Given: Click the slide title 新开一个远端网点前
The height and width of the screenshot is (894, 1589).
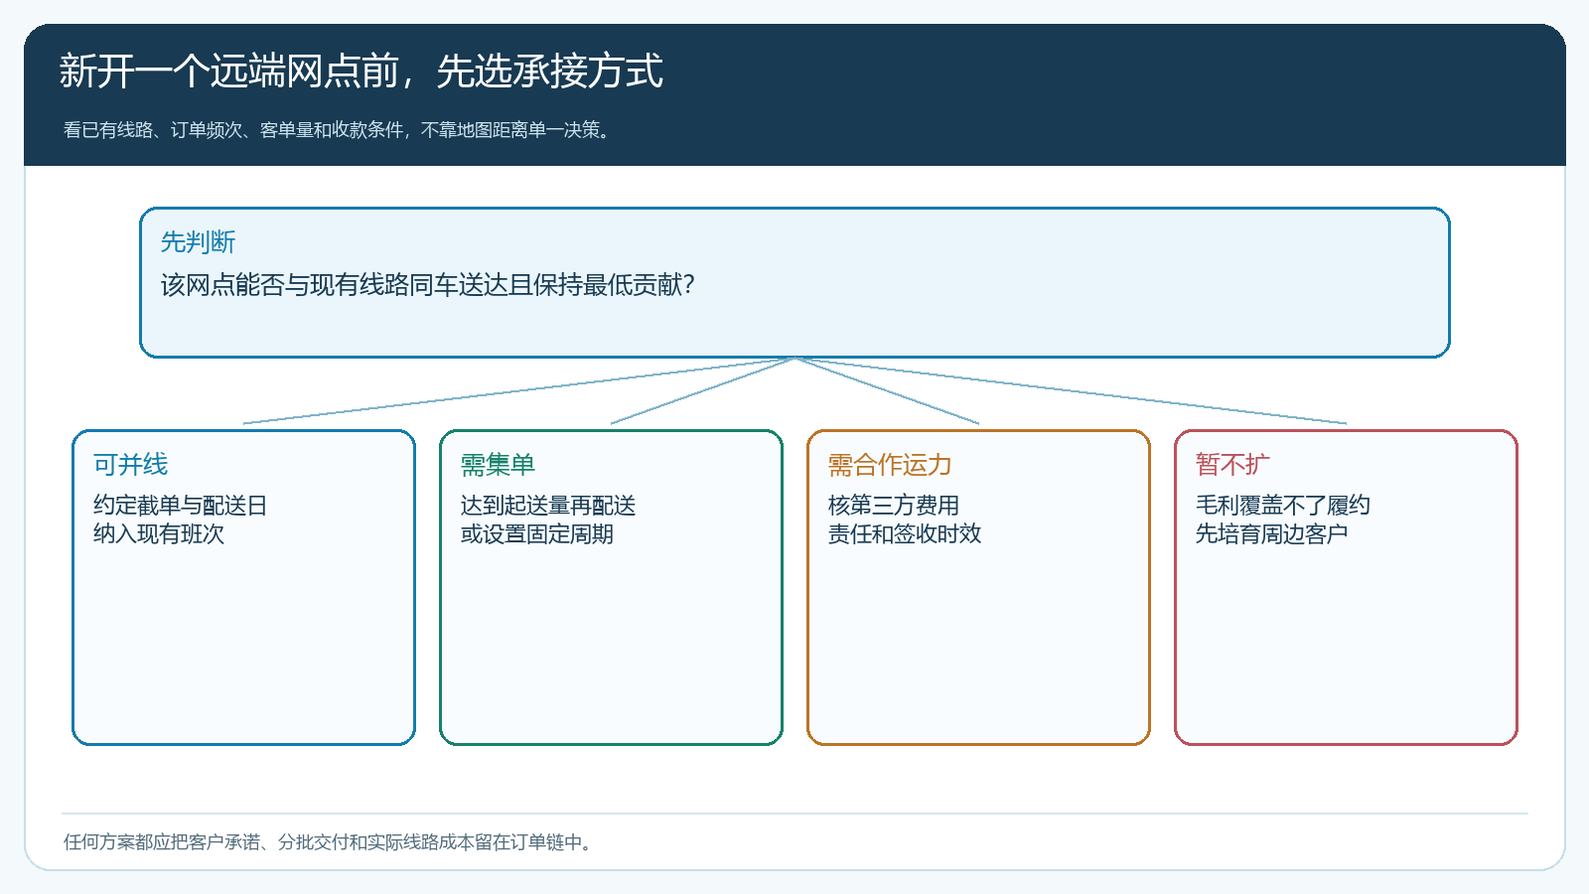Looking at the screenshot, I should click(361, 72).
